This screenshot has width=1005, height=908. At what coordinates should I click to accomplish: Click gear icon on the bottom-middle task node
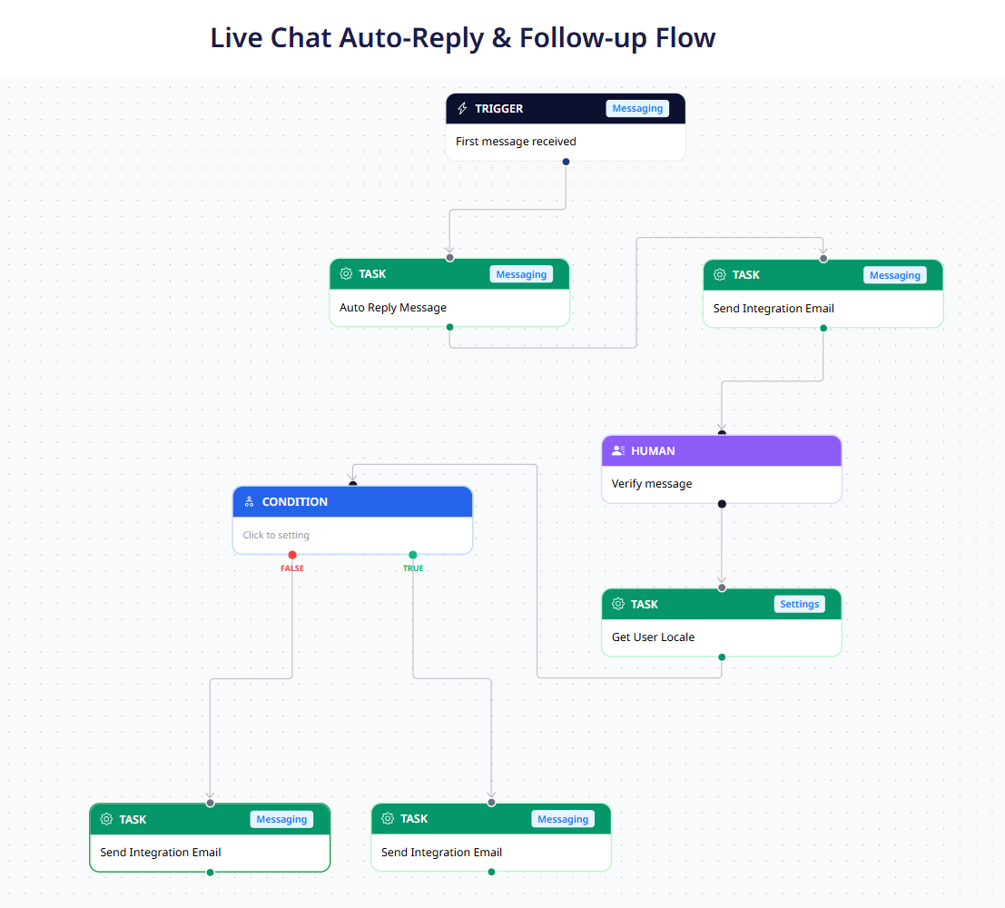point(388,818)
